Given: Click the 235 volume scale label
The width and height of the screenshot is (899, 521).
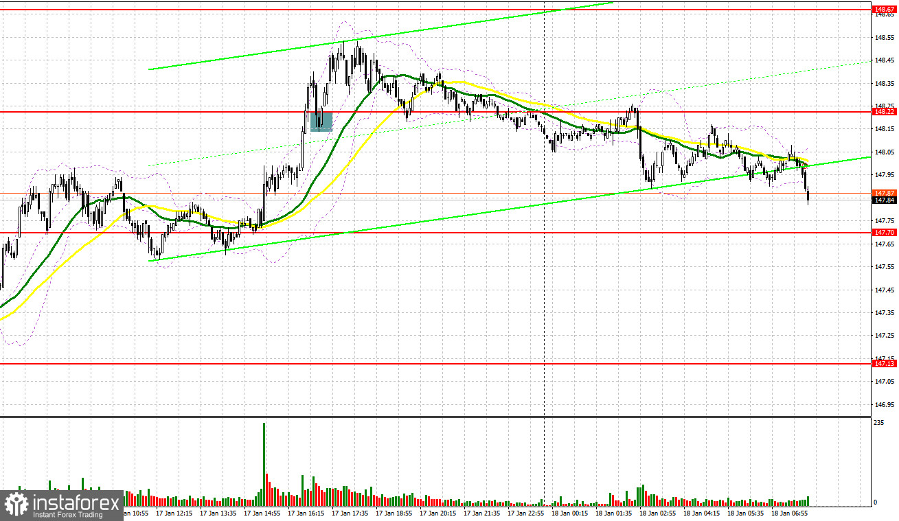Looking at the screenshot, I should click(878, 424).
